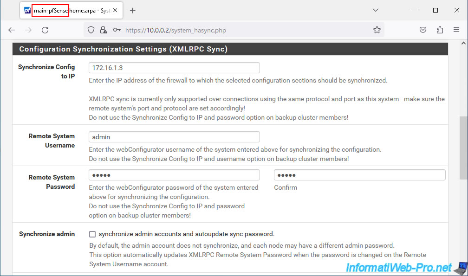The height and width of the screenshot is (276, 468).
Task: Click the 'Remote System Password' label
Action: point(52,182)
